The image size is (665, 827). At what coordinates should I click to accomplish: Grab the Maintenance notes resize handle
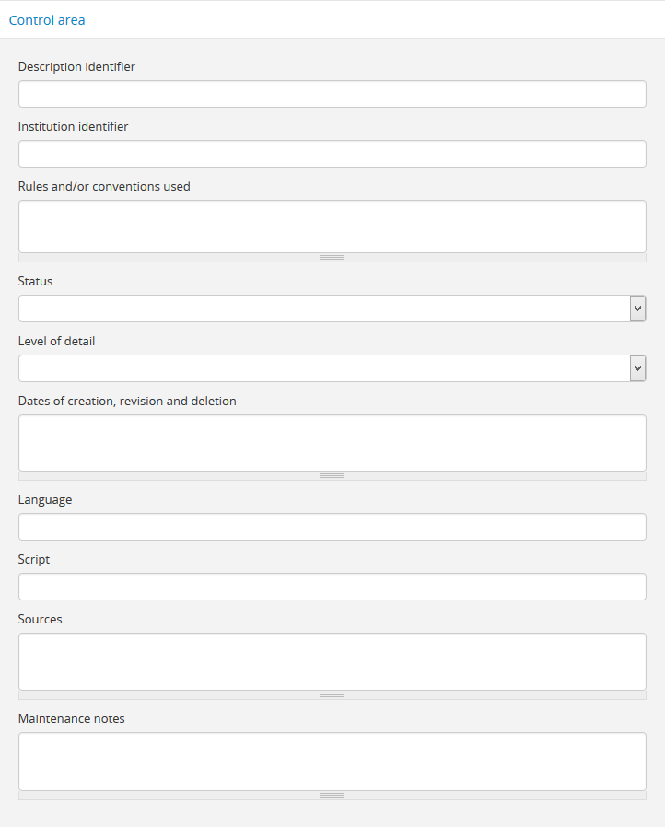click(x=332, y=795)
